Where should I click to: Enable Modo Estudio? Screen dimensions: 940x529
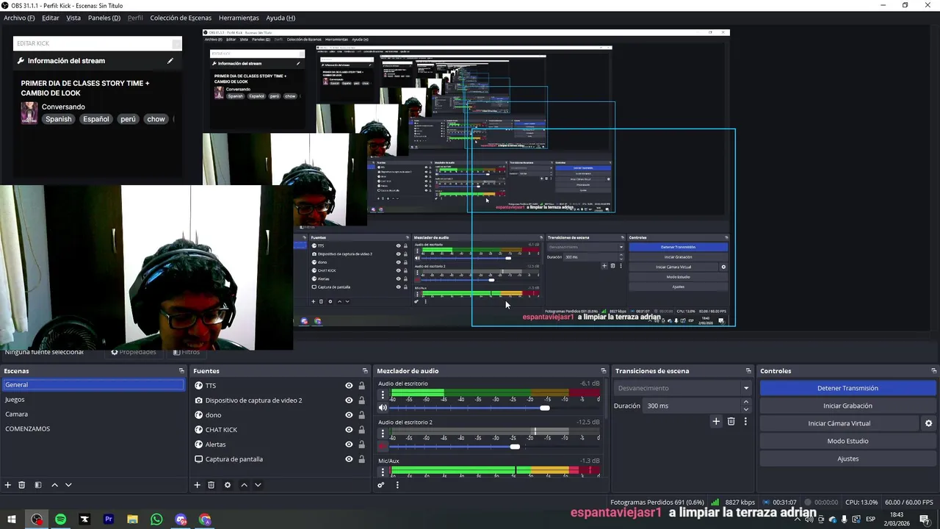[x=847, y=441]
